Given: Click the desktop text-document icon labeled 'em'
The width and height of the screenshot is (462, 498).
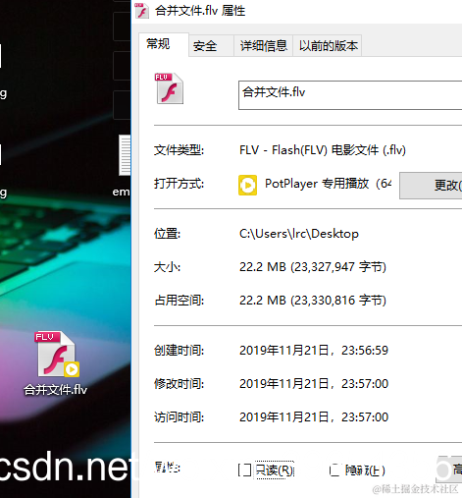Looking at the screenshot, I should click(125, 155).
